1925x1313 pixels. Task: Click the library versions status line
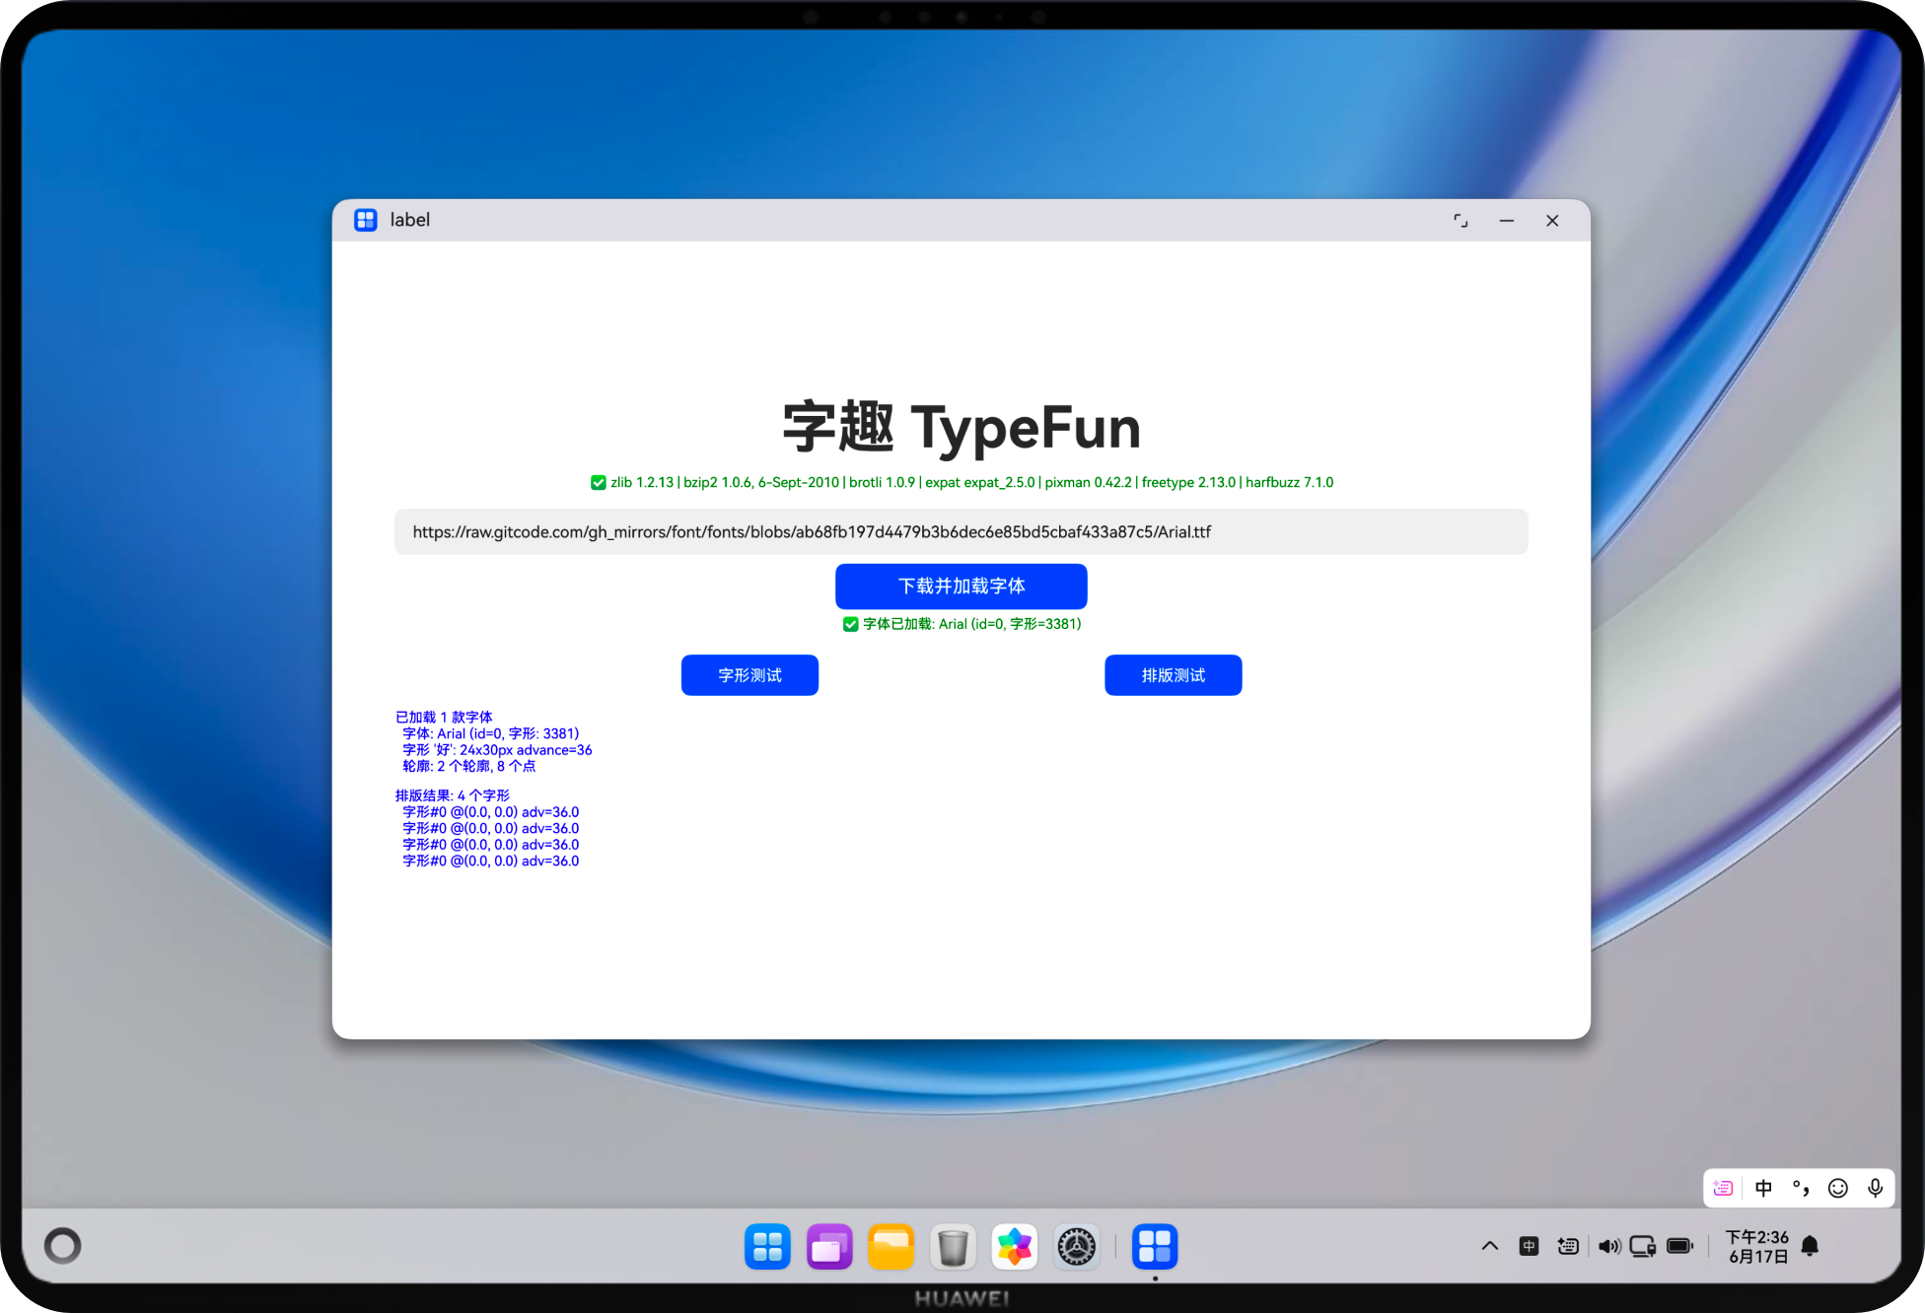tap(962, 483)
